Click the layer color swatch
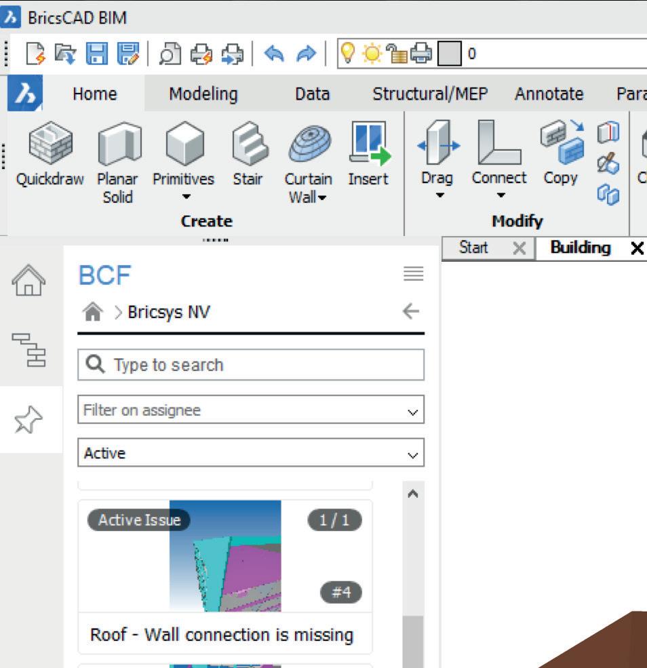This screenshot has height=668, width=647. click(x=450, y=54)
